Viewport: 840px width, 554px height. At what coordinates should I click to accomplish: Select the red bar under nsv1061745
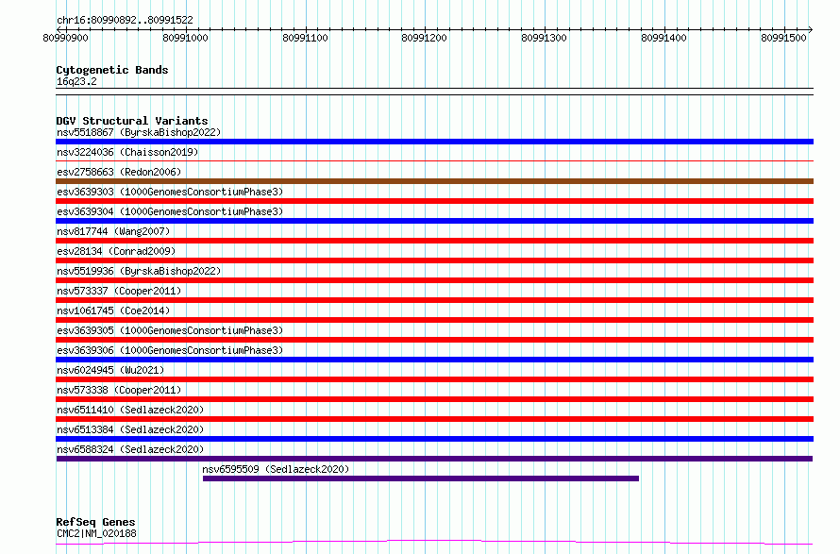pos(434,320)
